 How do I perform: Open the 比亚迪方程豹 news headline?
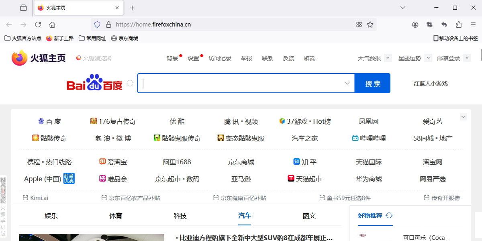pyautogui.click(x=256, y=237)
